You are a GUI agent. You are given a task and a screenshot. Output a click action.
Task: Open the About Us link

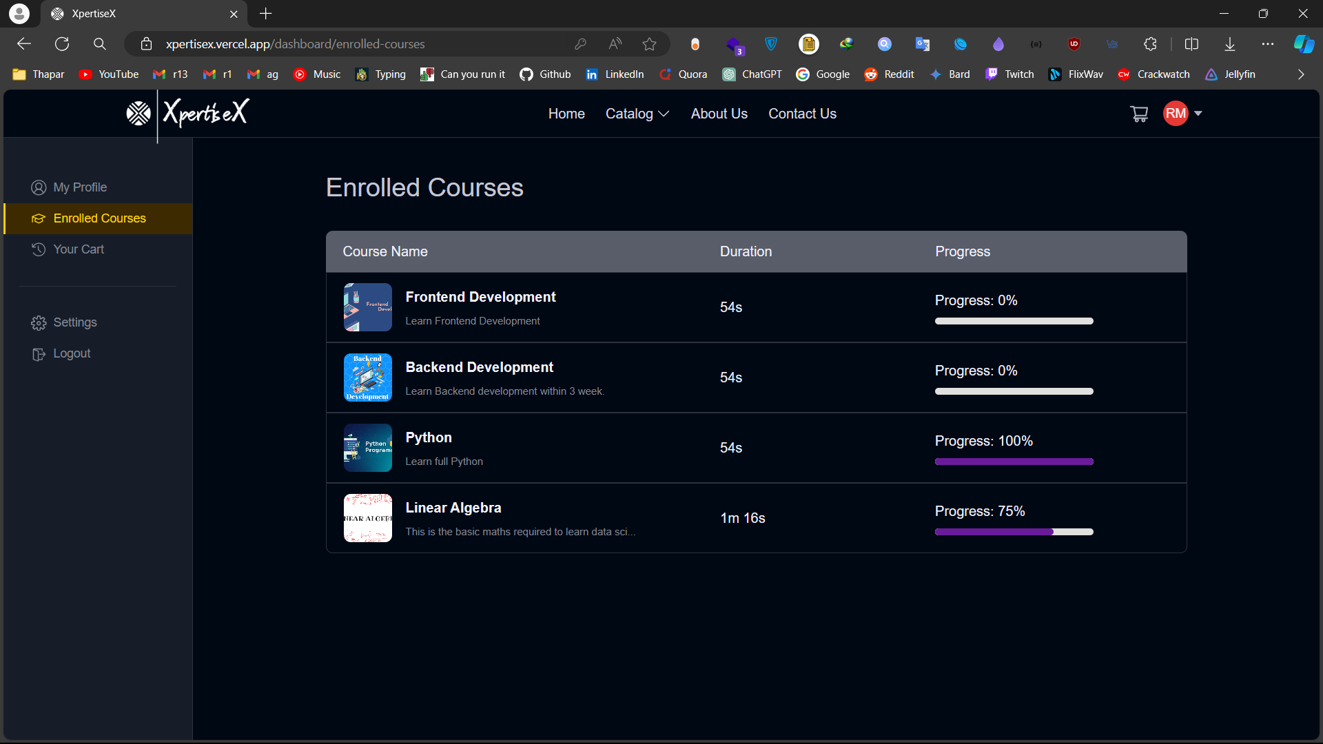pyautogui.click(x=719, y=114)
